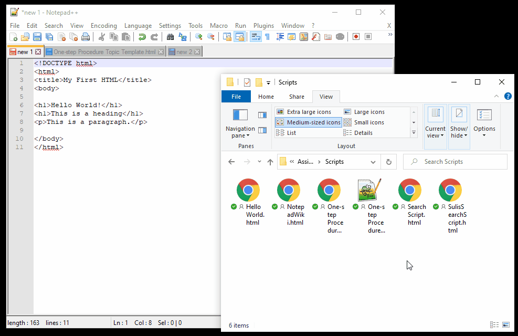
Task: Click the Cut scissors icon in Notepad++
Action: pyautogui.click(x=102, y=37)
